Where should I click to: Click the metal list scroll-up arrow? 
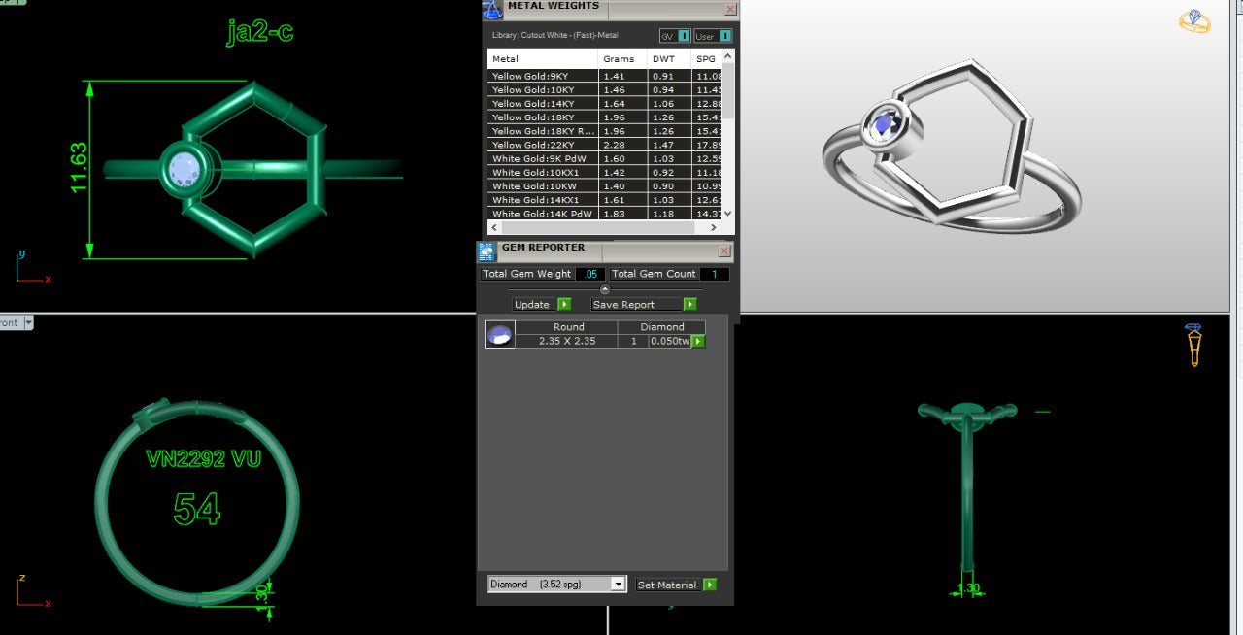point(728,54)
